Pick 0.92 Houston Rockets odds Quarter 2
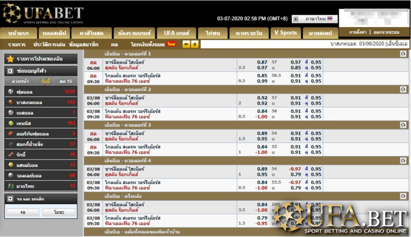Viewport: 411px width, 237px height. point(262,103)
